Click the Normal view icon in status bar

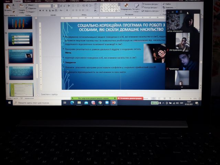[x=154, y=99]
